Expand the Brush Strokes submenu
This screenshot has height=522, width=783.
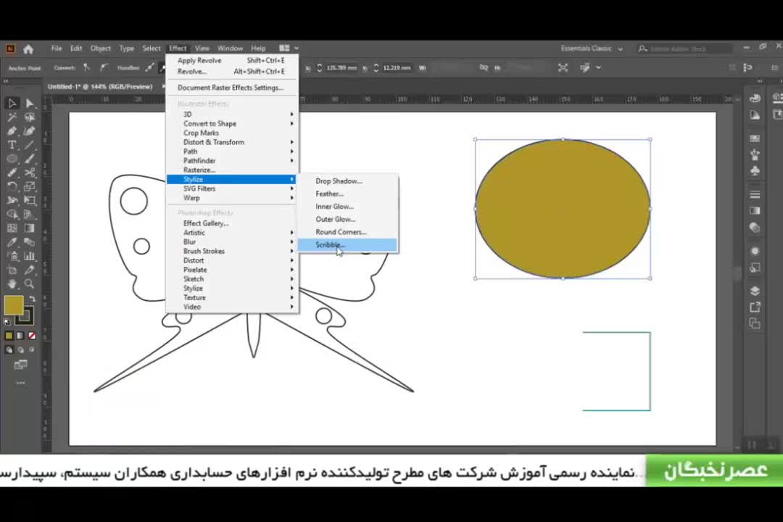[232, 252]
